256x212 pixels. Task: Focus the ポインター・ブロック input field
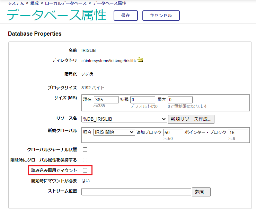[238, 132]
